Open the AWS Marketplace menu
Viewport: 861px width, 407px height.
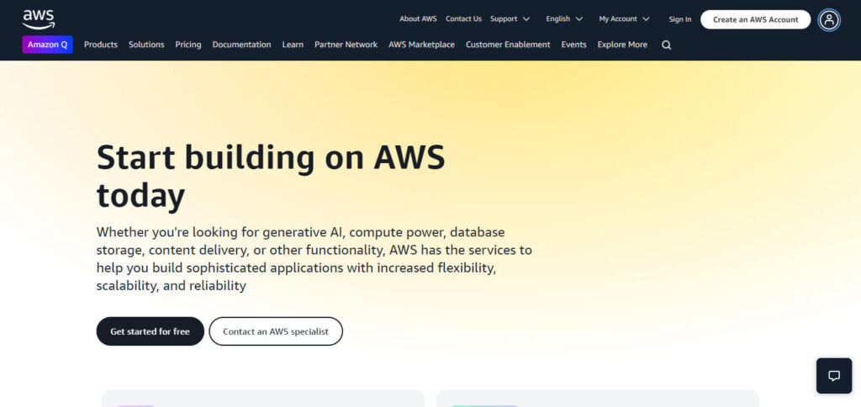422,45
